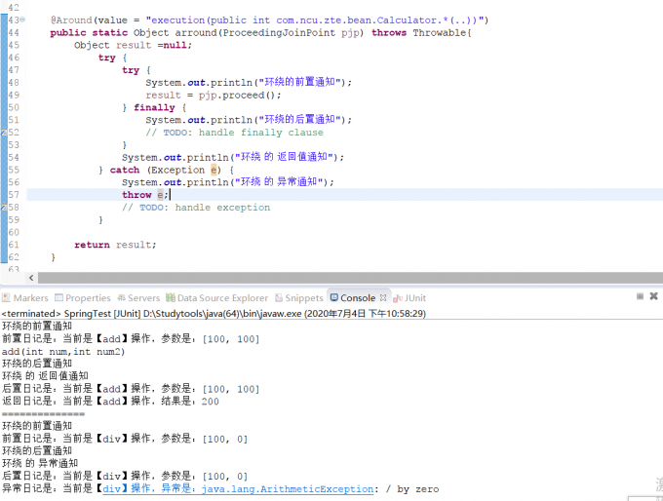Show the Servers view tab
Screen dimensions: 663x501
137,297
